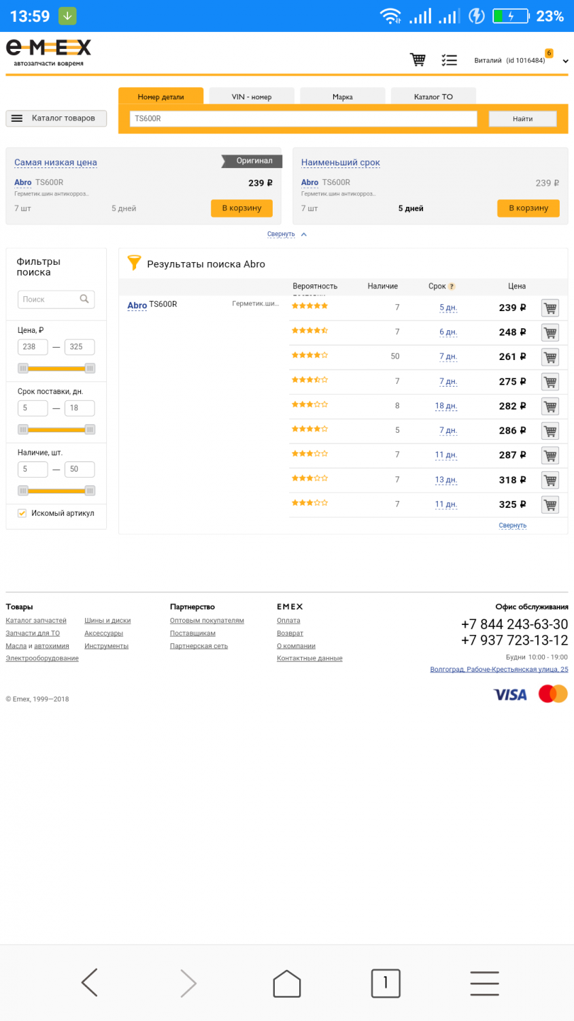574x1021 pixels.
Task: Click the Visa payment logo
Action: 510,694
